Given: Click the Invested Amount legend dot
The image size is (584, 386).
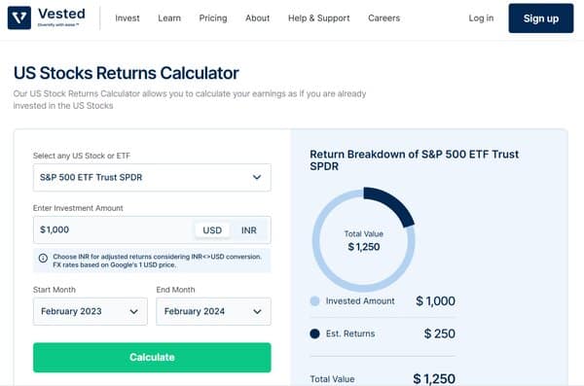Looking at the screenshot, I should (x=314, y=301).
